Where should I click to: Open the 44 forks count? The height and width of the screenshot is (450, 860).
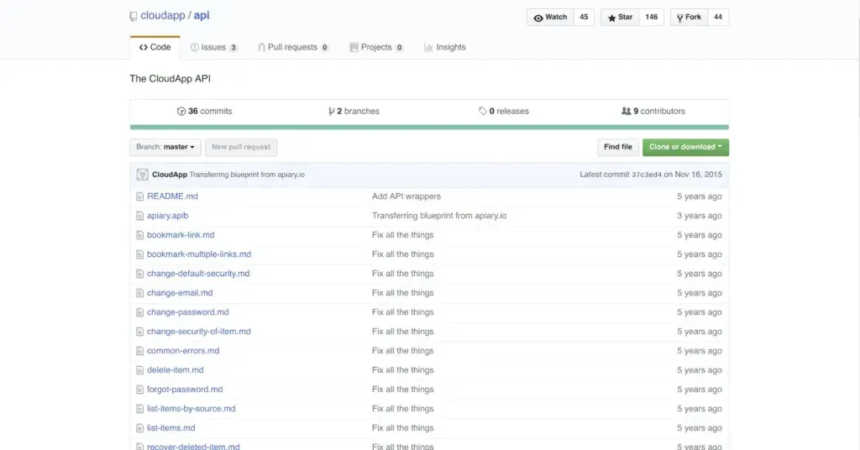coord(718,17)
